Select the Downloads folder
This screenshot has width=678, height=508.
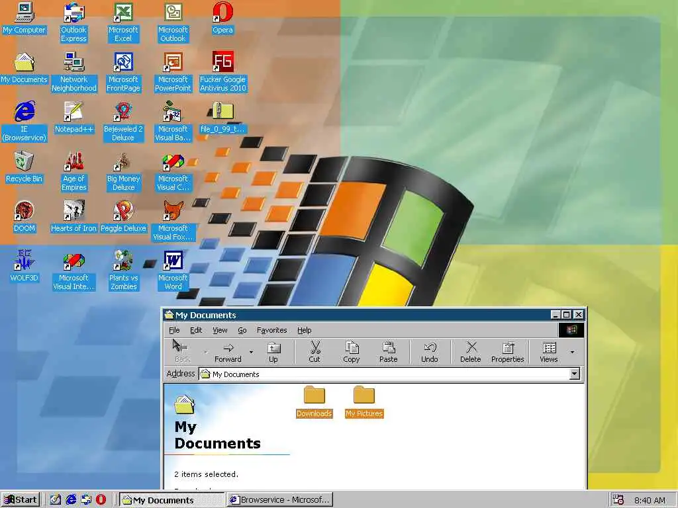tap(315, 402)
